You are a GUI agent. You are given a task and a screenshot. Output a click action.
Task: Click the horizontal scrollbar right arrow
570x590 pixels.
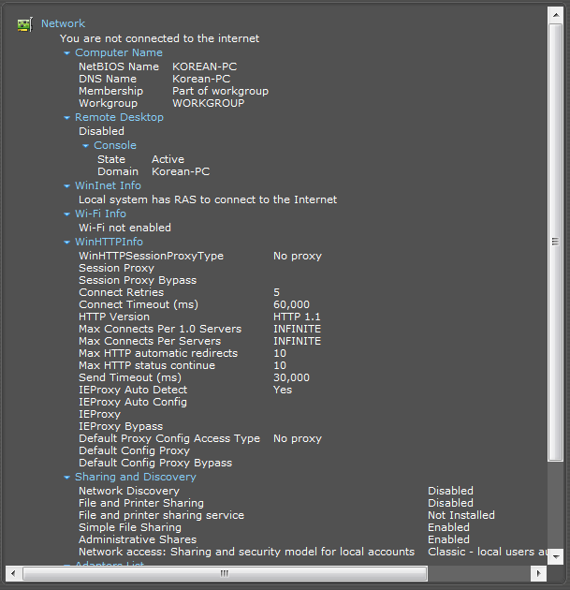(538, 573)
